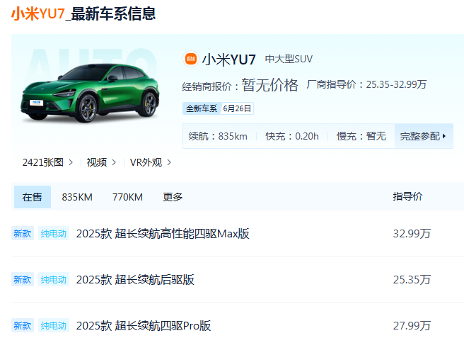
Task: Switch to the 770KM tab
Action: 127,197
